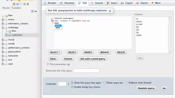Select the name column in list
175x98 pixels.
(139, 22)
